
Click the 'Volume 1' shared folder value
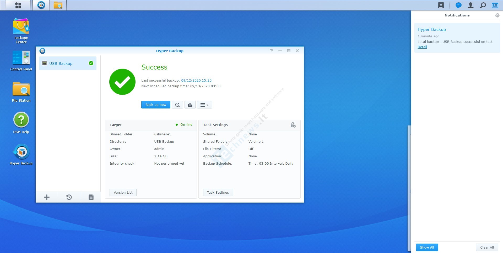click(x=256, y=142)
